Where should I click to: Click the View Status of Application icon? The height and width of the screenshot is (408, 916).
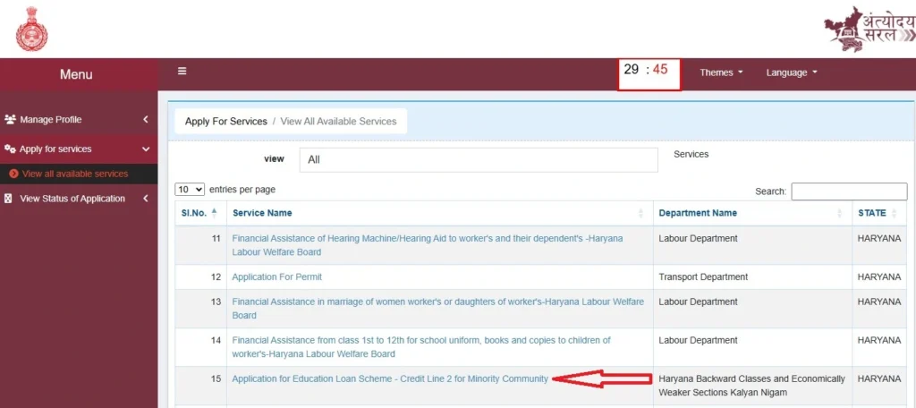[x=8, y=199]
